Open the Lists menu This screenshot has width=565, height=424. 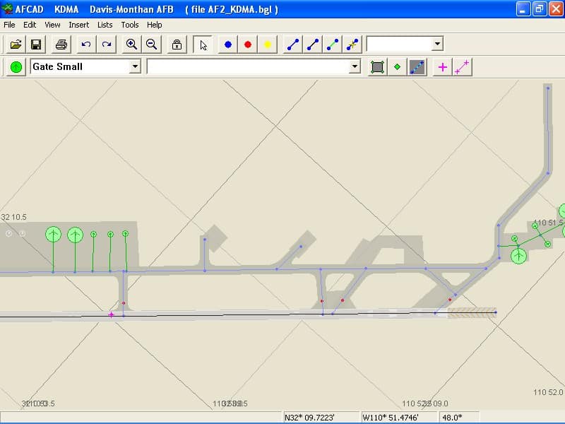(105, 25)
